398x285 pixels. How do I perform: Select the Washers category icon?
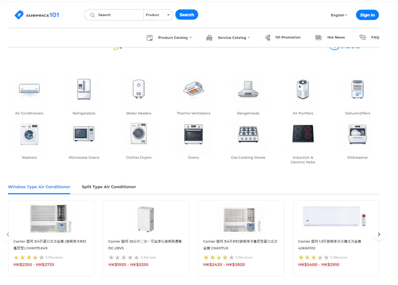click(29, 134)
